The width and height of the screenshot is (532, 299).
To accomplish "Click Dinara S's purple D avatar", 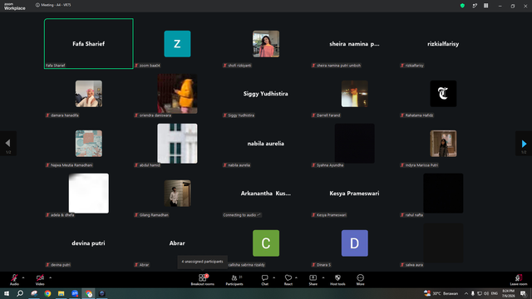I will 355,243.
